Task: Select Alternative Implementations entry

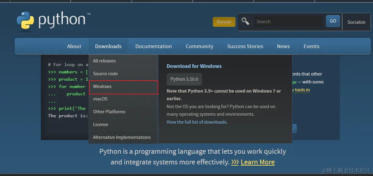Action: pyautogui.click(x=123, y=137)
